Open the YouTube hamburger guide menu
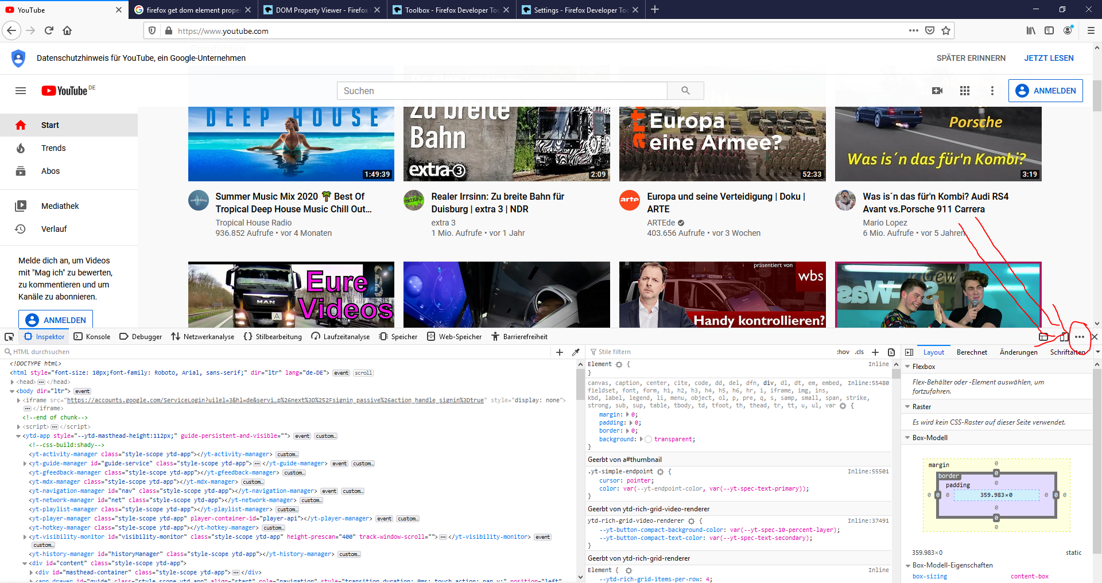The width and height of the screenshot is (1102, 583). 21,91
